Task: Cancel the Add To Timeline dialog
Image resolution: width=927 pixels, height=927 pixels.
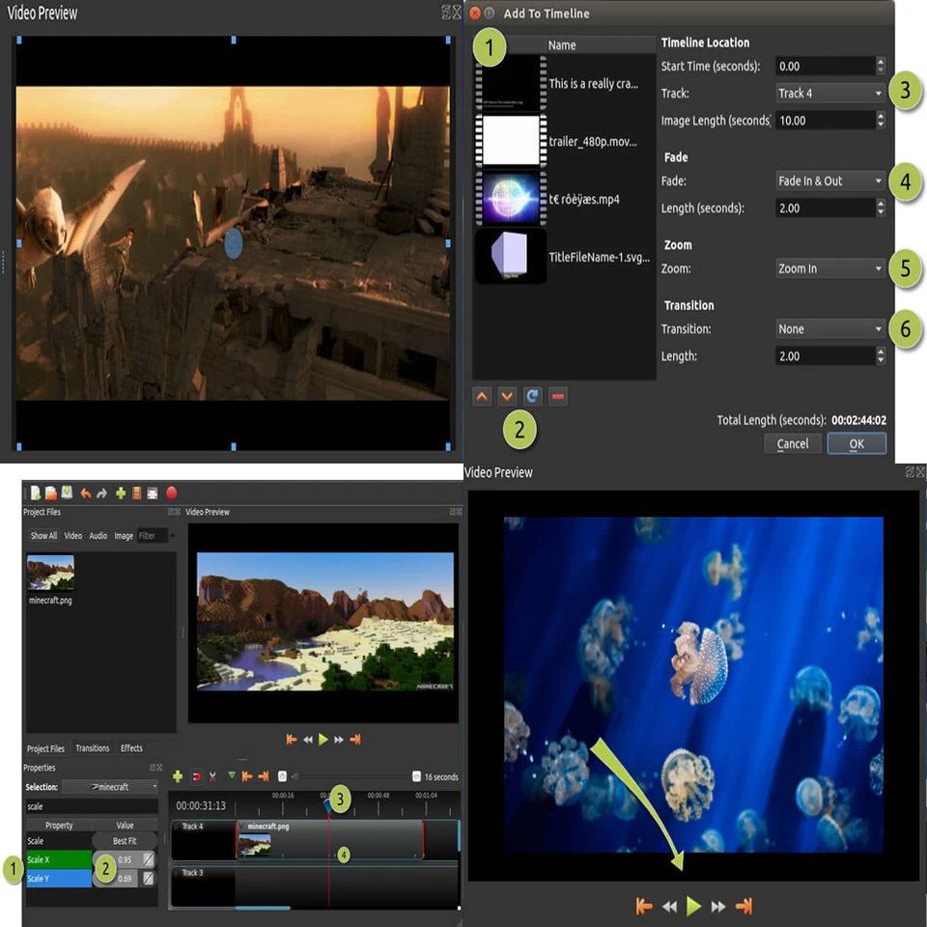Action: (792, 443)
